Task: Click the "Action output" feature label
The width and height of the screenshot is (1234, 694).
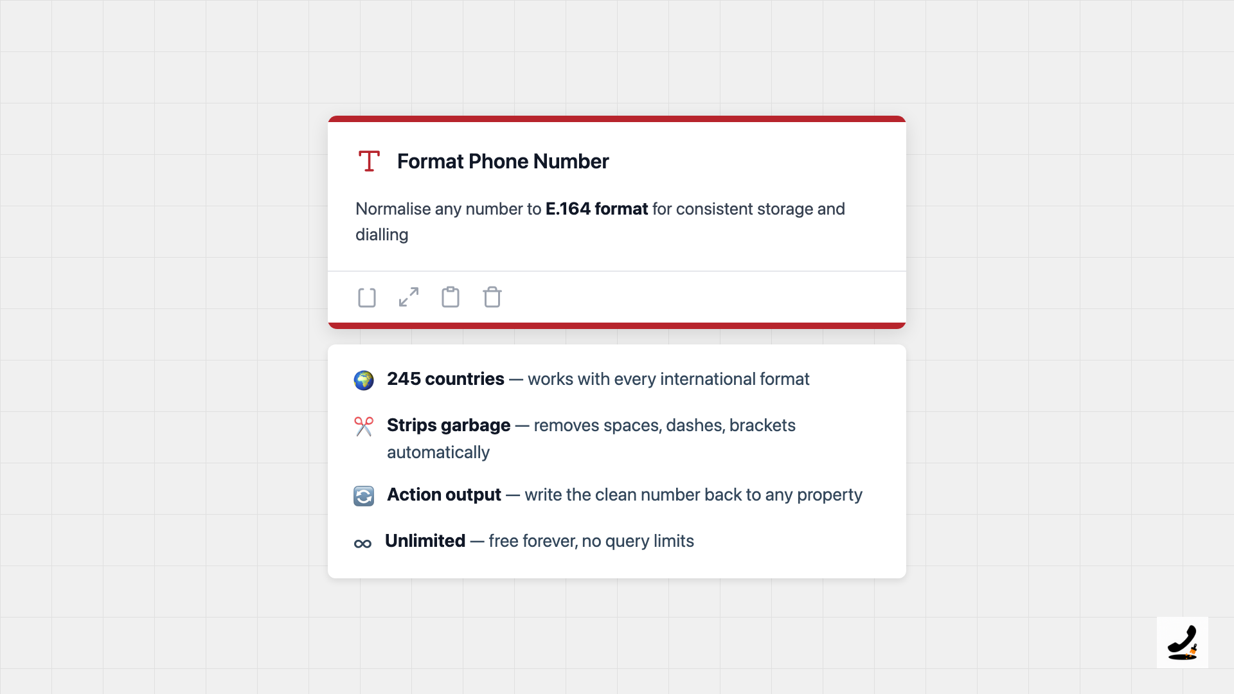Action: [443, 495]
